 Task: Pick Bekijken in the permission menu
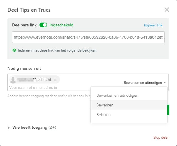104,115
